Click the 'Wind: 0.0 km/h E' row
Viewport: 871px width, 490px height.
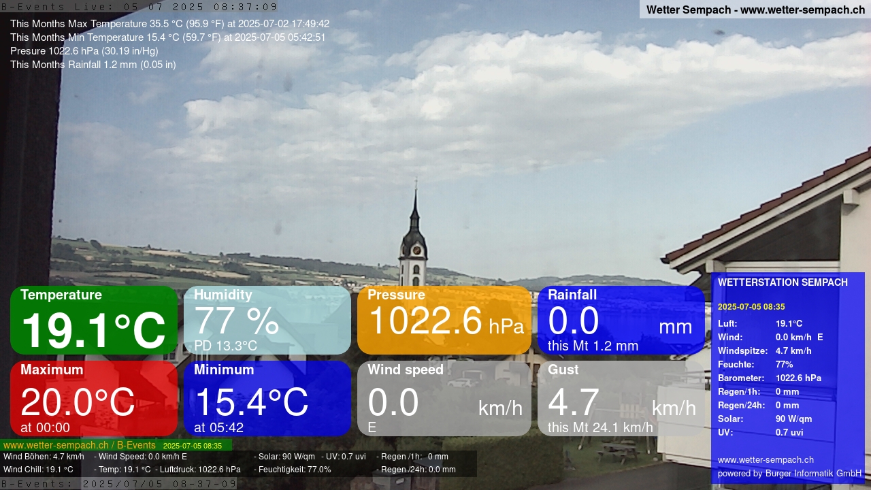(770, 338)
